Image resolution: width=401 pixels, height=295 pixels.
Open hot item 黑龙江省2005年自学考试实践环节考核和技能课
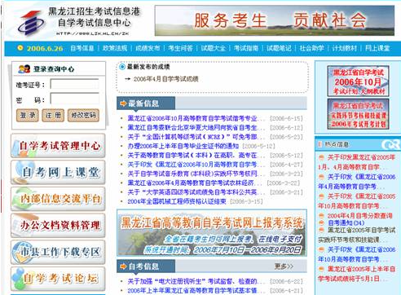coord(356,235)
